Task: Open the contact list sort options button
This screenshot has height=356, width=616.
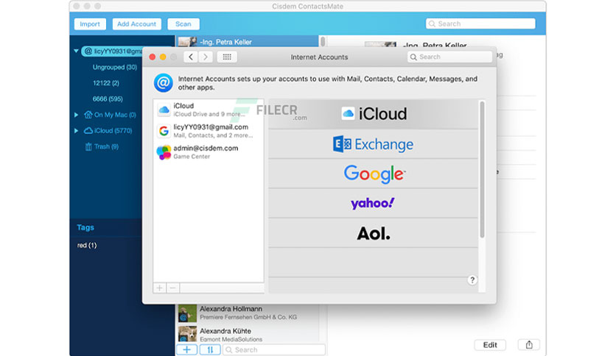Action: pos(210,349)
